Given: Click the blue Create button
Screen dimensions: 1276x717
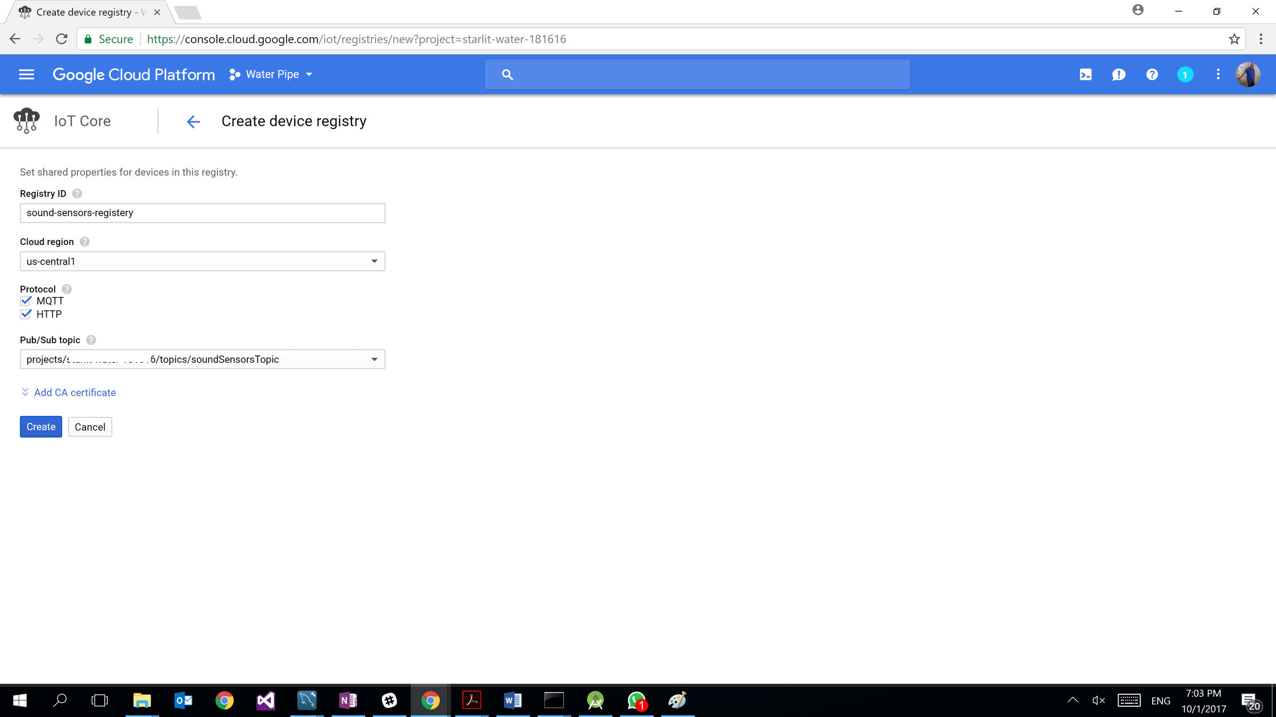Looking at the screenshot, I should click(x=41, y=427).
